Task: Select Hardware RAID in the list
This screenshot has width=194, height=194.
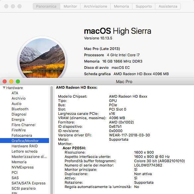Action: (24, 146)
